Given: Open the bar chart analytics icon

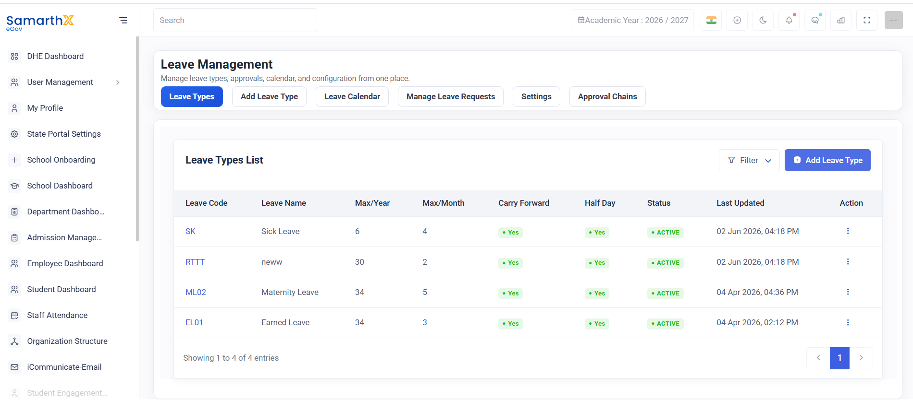Looking at the screenshot, I should coord(841,20).
